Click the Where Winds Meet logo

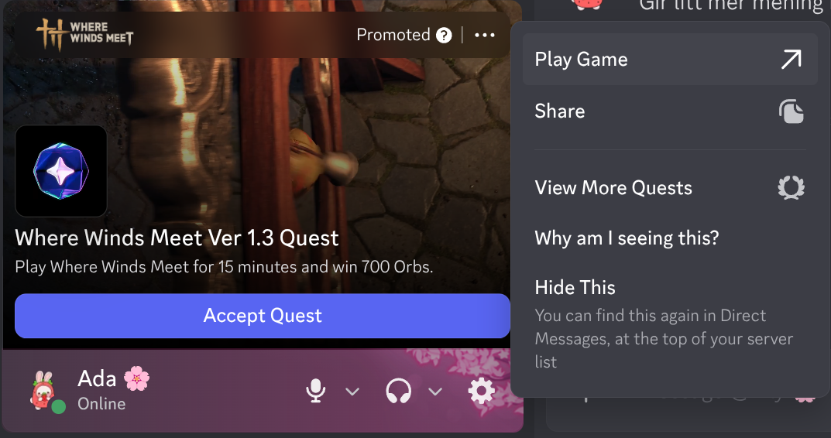(84, 34)
